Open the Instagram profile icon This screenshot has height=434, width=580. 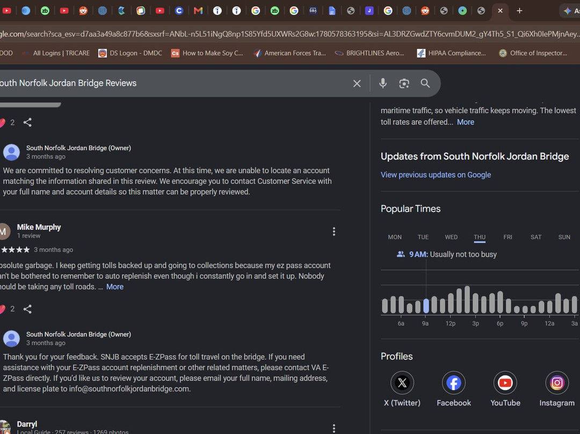557,382
